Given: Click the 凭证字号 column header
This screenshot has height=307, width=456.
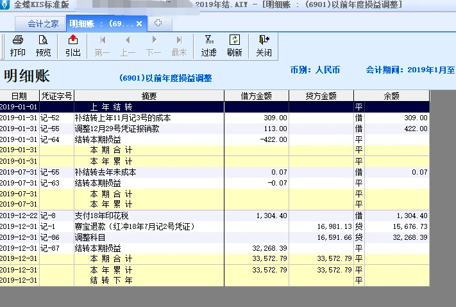Looking at the screenshot, I should pos(56,96).
